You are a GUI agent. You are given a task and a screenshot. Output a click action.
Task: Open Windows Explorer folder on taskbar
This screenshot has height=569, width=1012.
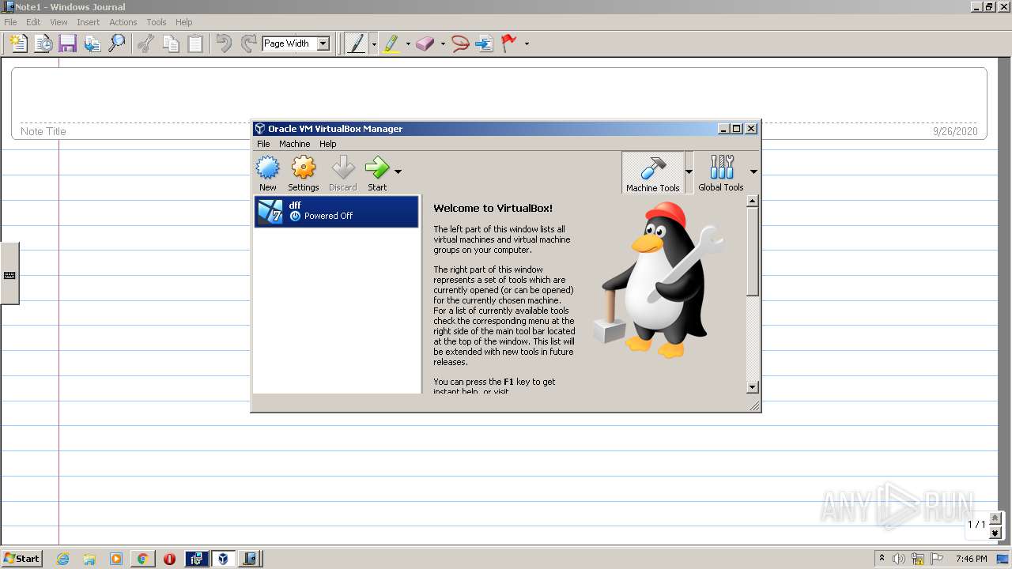(89, 559)
